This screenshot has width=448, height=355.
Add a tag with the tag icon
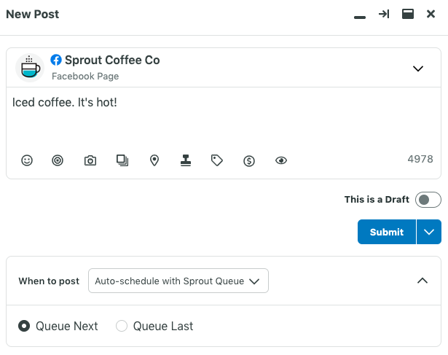coord(217,160)
